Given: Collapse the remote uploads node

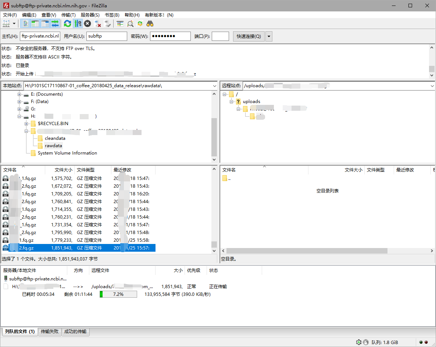Looking at the screenshot, I should (x=231, y=102).
